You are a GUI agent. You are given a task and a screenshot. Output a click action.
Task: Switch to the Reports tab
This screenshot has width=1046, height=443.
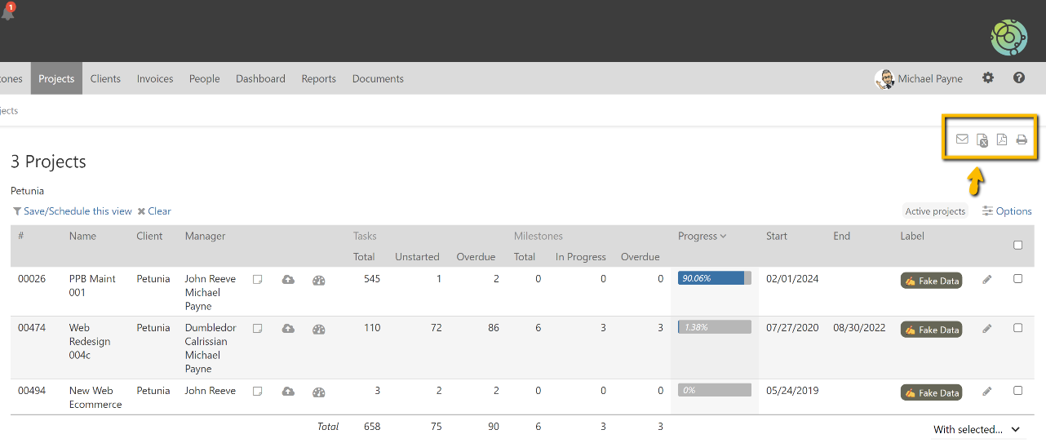[x=318, y=79]
